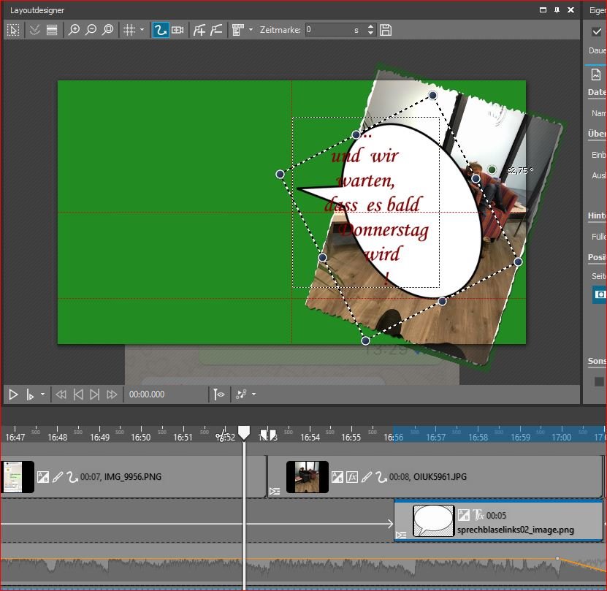This screenshot has height=591, width=607.
Task: Open the play-from-here dropdown arrow
Action: coord(42,394)
